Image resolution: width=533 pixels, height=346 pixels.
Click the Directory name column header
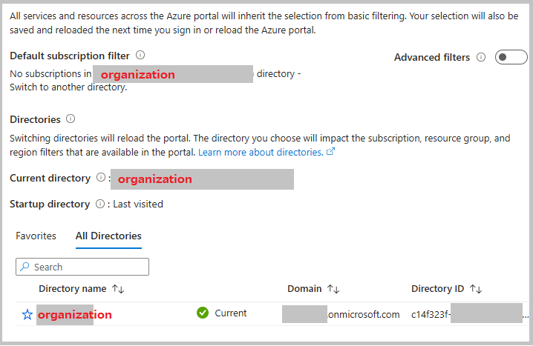click(73, 289)
